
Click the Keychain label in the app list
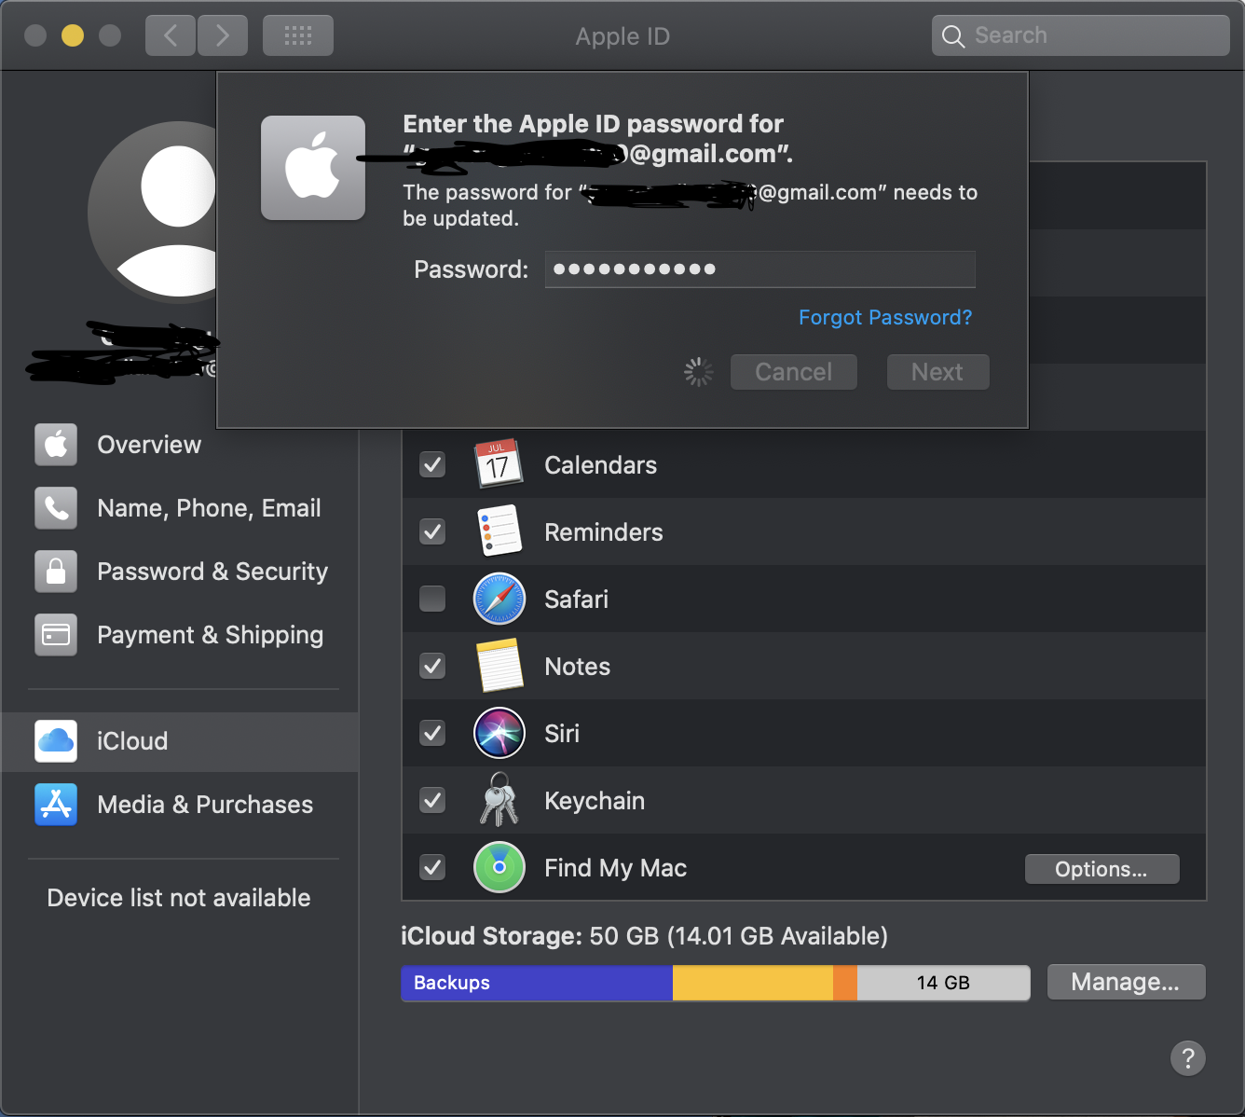click(595, 801)
